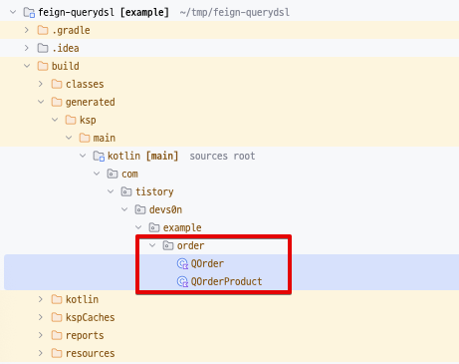
Task: Click the devs0n package icon
Action: pos(140,209)
